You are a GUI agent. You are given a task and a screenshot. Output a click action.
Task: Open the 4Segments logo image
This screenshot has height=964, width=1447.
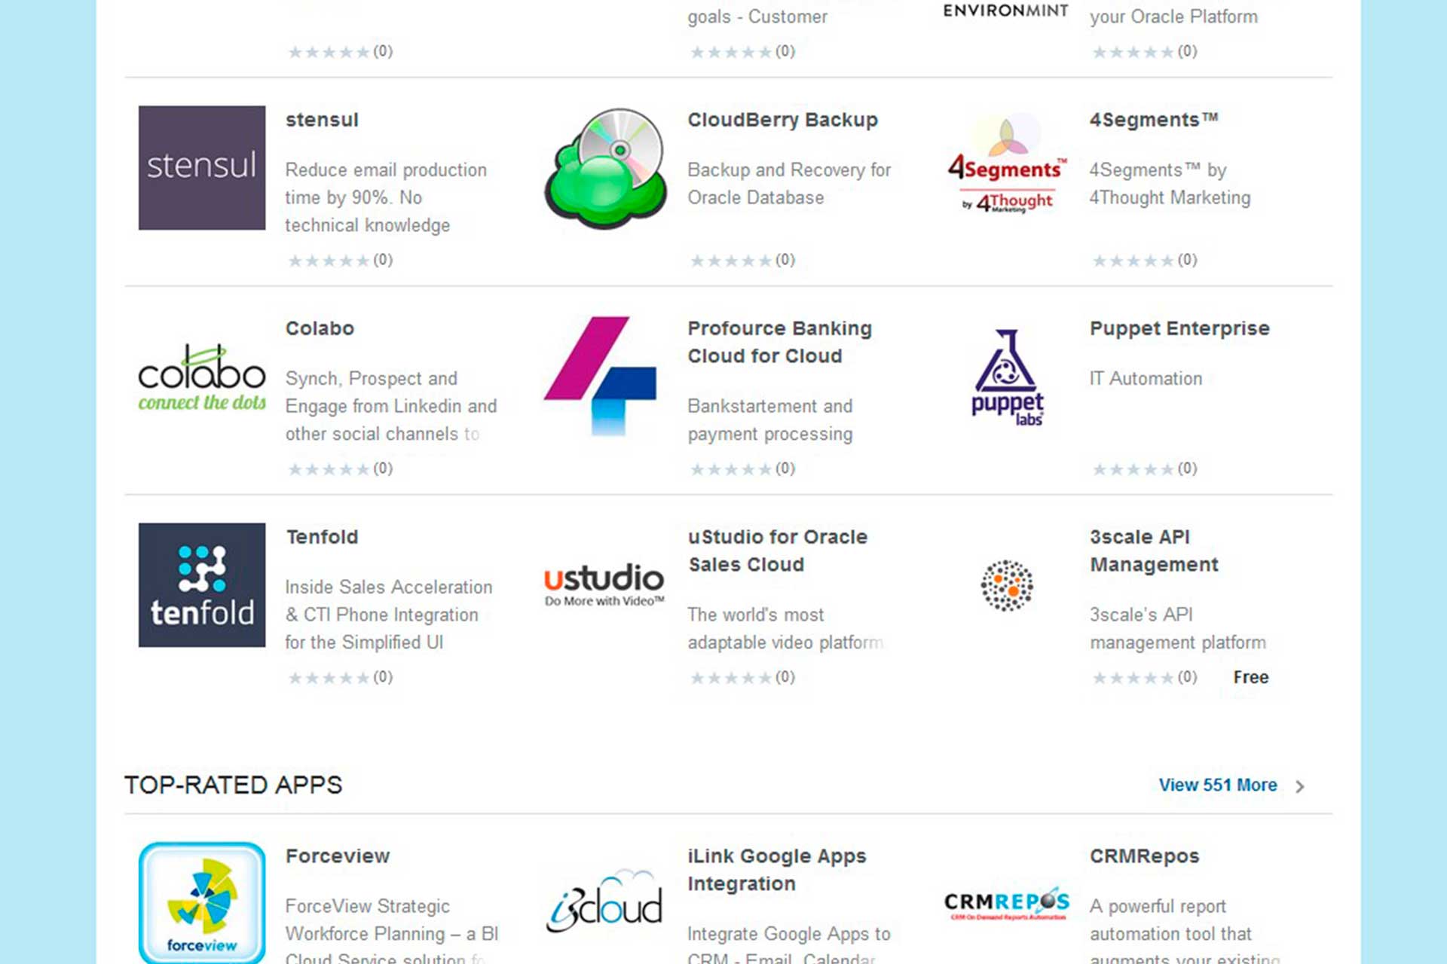(x=1007, y=164)
